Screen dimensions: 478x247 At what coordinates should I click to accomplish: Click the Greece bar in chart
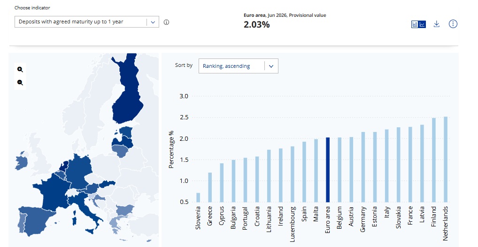click(x=210, y=188)
